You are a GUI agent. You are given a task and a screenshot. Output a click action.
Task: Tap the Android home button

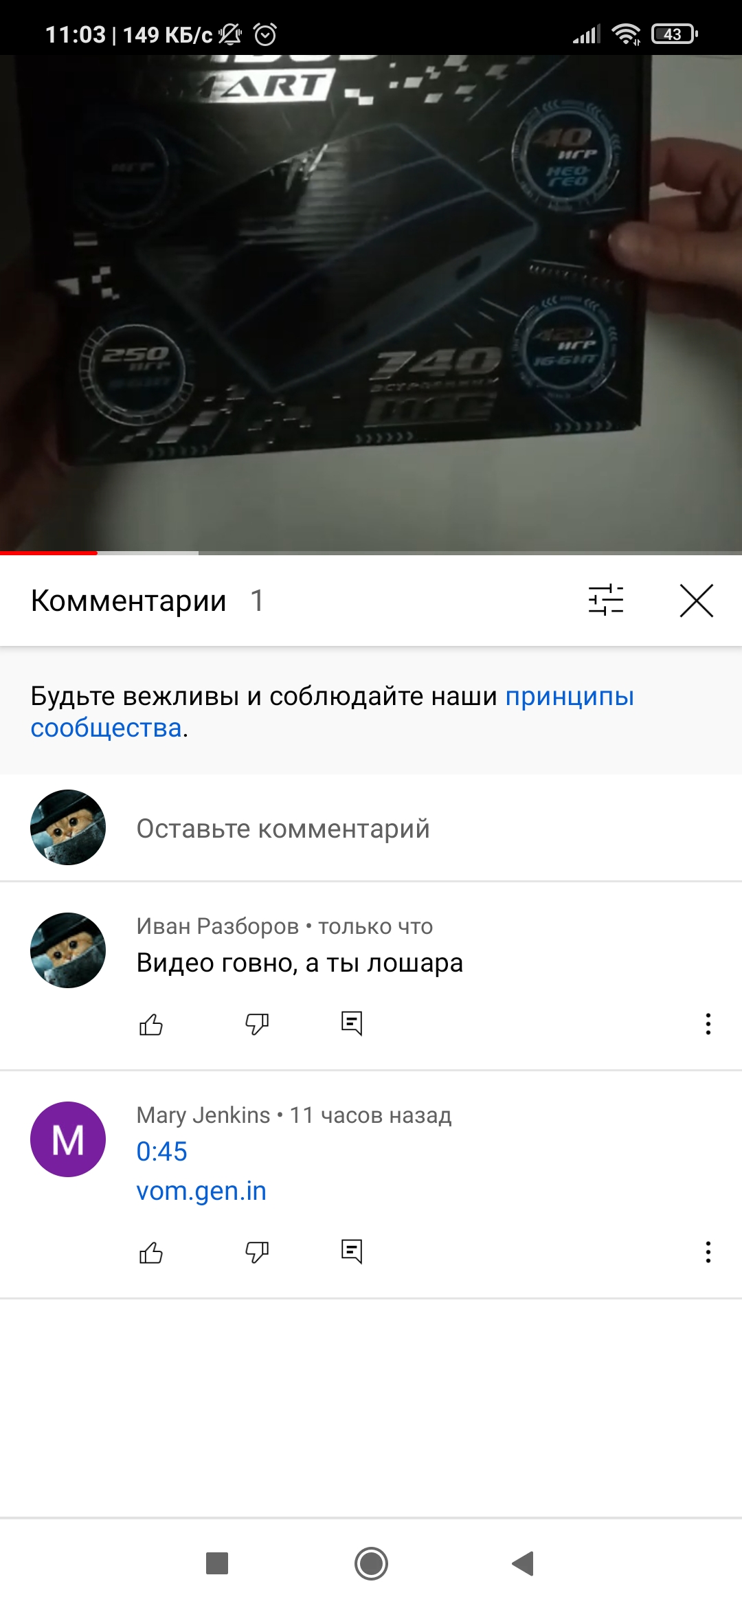point(371,1564)
